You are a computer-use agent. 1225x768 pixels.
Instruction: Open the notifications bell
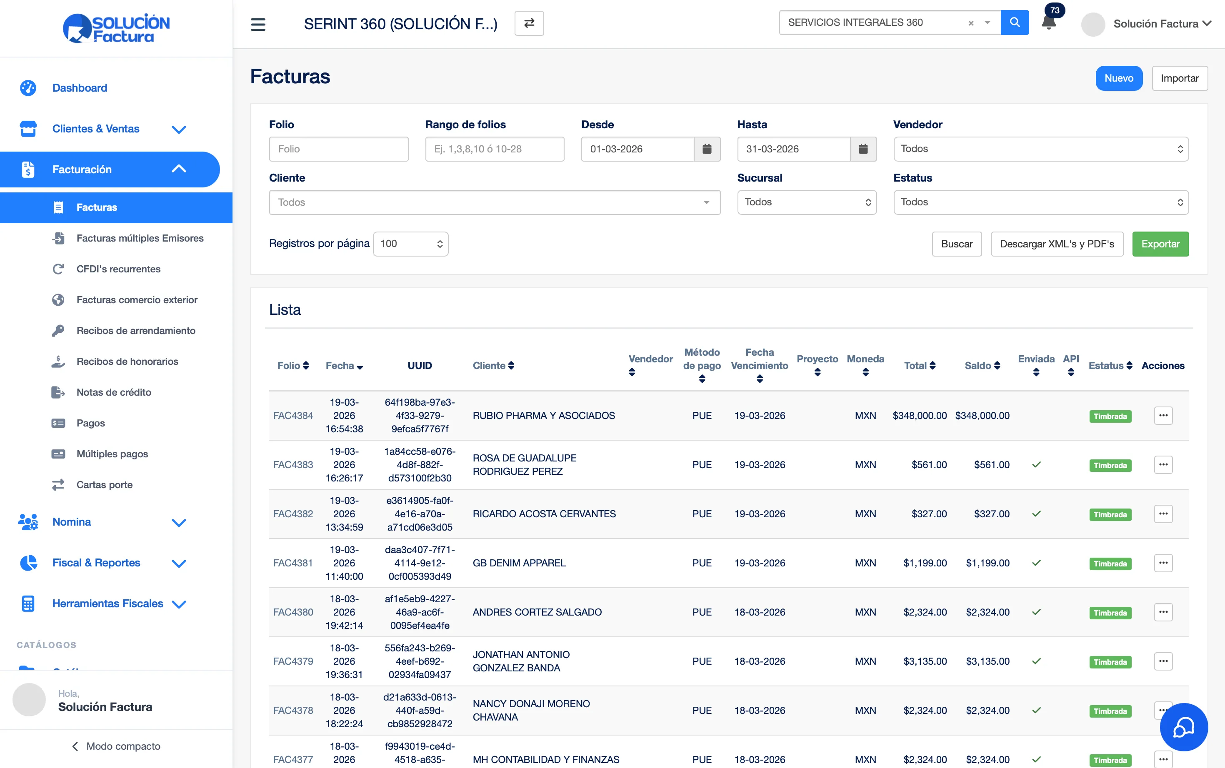pos(1049,23)
